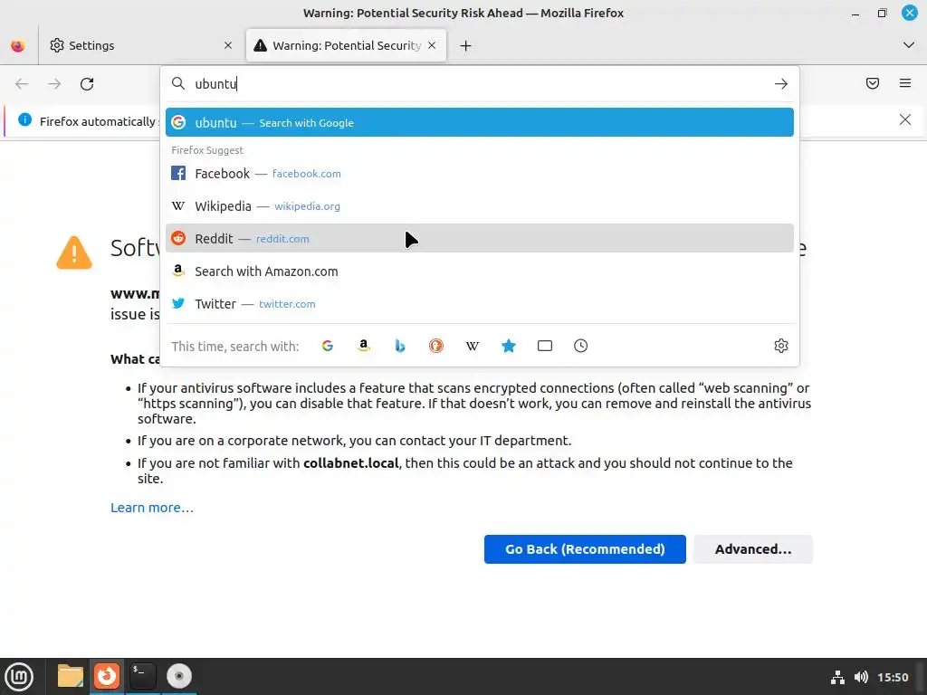Click the info icon in notification bar

point(24,119)
